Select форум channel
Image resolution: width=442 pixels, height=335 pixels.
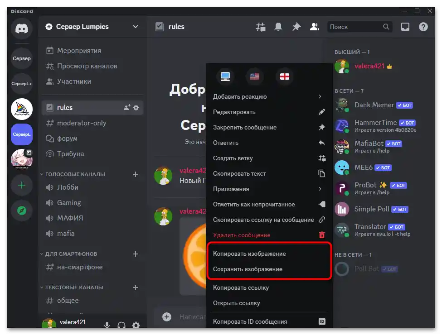coord(92,139)
